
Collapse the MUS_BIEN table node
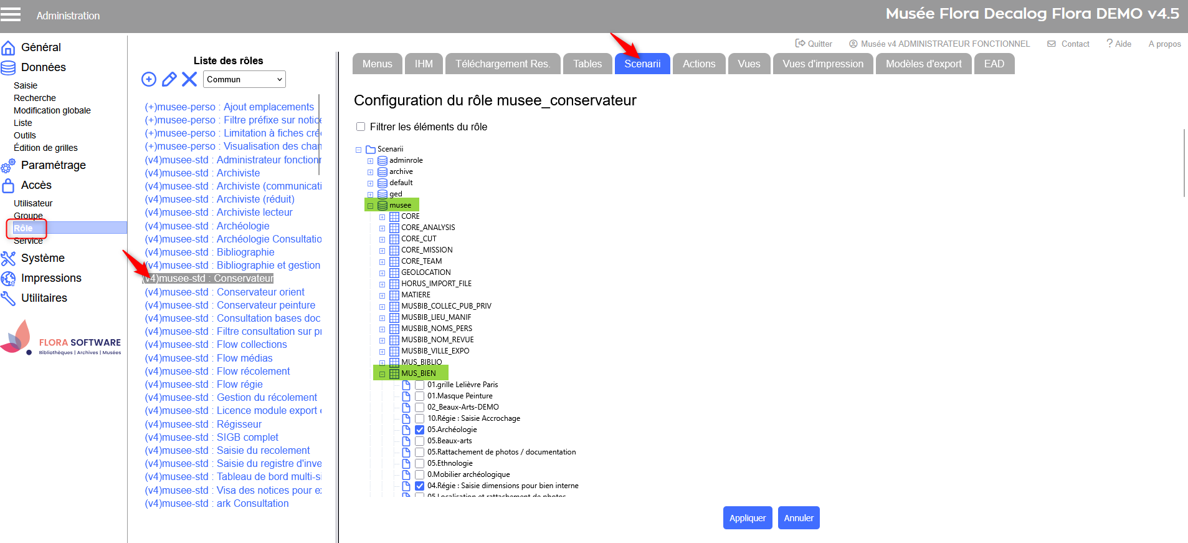(x=382, y=374)
